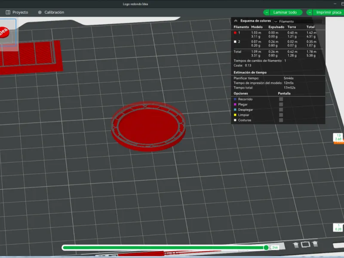
Task: Click Planificar tiempo value 5m46s
Action: click(x=289, y=78)
